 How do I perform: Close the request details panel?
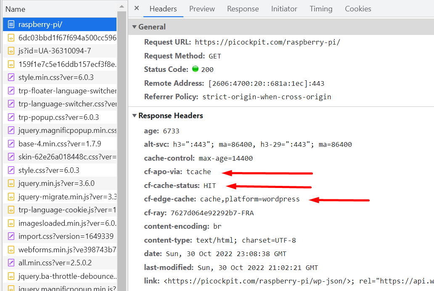(x=136, y=8)
